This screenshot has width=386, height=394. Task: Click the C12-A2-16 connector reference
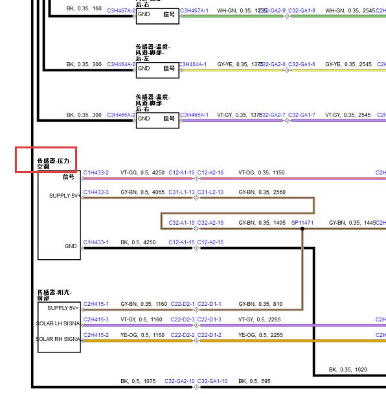210,172
